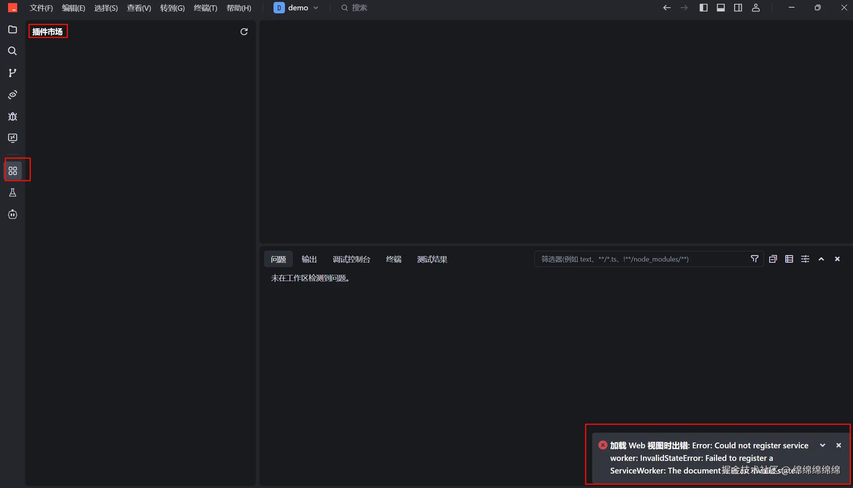Toggle the primary left sidebar layout
Image resolution: width=853 pixels, height=488 pixels.
pyautogui.click(x=703, y=8)
